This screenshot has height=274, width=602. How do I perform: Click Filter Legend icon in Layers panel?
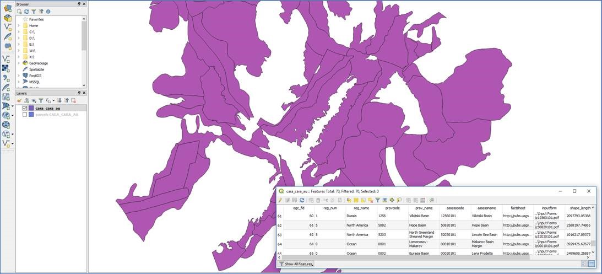pos(41,100)
